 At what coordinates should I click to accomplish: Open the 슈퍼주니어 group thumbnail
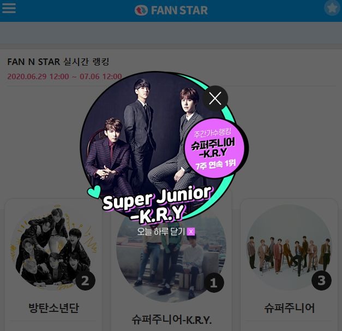(x=289, y=247)
